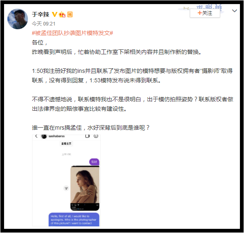
Task: Tap the info icon in chat header
Action: click(x=96, y=136)
